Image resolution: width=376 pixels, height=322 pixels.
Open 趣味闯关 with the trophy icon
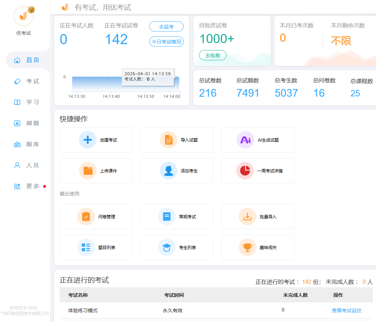247,247
